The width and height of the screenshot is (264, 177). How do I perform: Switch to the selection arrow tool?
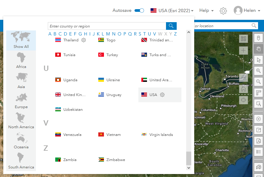pos(258,60)
